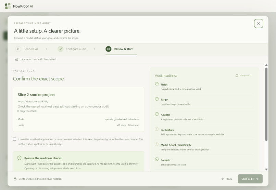
Task: Click the Confirm the exact scope heading
Action: [39, 79]
